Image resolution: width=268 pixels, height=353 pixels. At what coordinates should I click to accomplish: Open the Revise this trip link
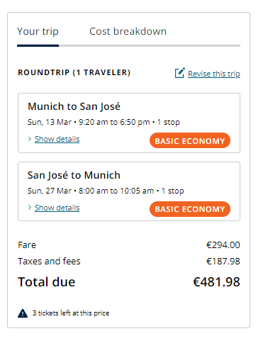(214, 74)
